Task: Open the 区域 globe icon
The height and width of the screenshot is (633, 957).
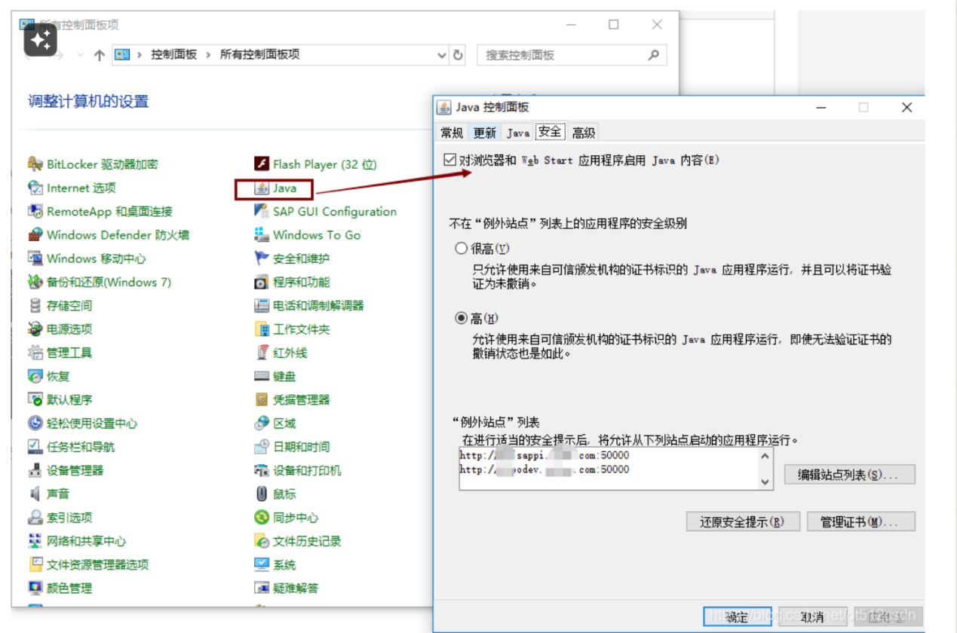Action: 262,423
